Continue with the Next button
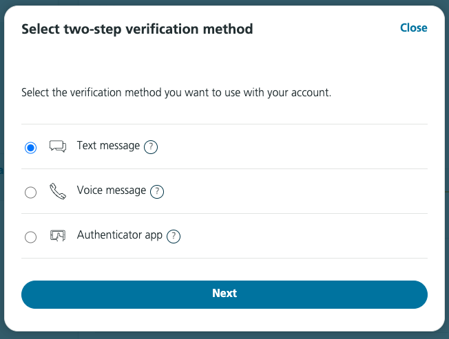The height and width of the screenshot is (339, 449). point(224,294)
